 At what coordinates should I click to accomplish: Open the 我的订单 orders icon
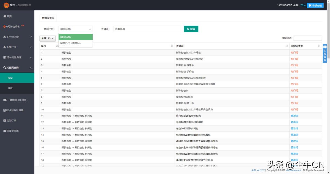pos(4,120)
